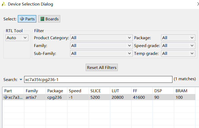
Task: Sort by the FF column header
Action: (x=142, y=91)
